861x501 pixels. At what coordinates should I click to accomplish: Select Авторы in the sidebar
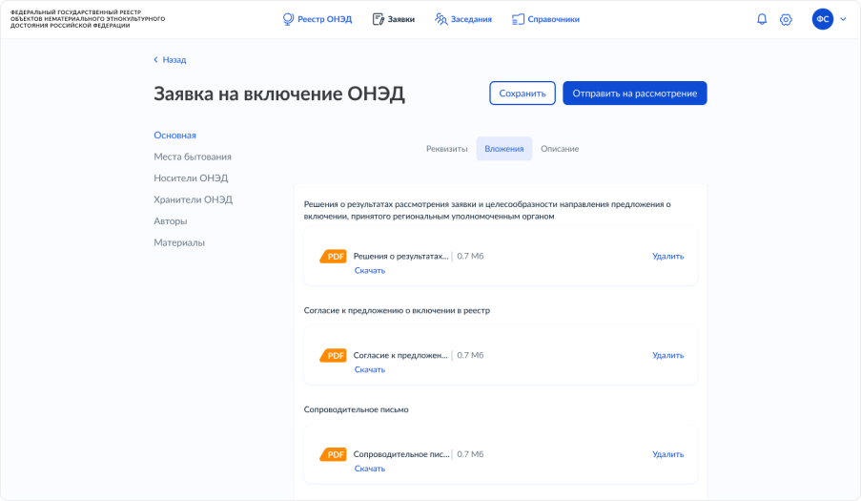point(171,220)
